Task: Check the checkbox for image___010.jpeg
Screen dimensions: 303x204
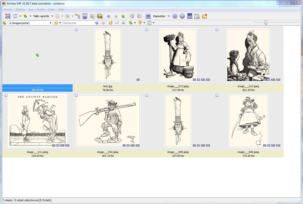Action: [x=76, y=95]
